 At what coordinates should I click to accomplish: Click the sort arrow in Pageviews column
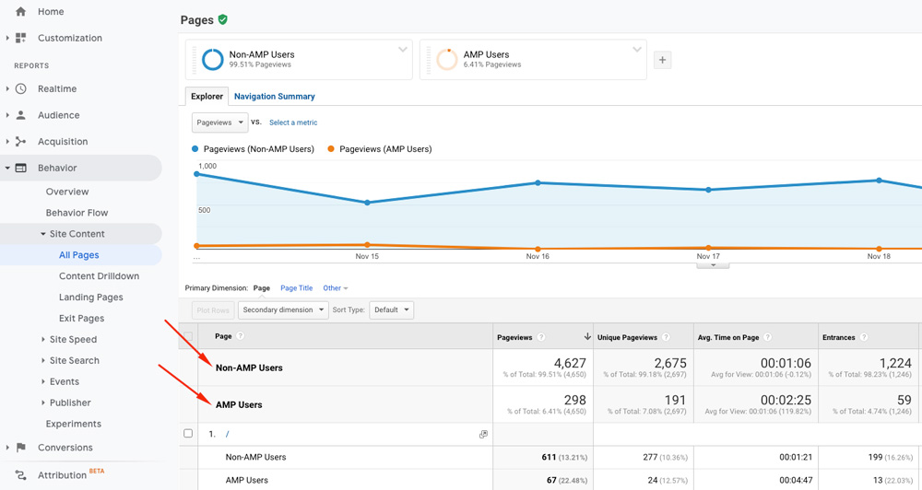(586, 337)
